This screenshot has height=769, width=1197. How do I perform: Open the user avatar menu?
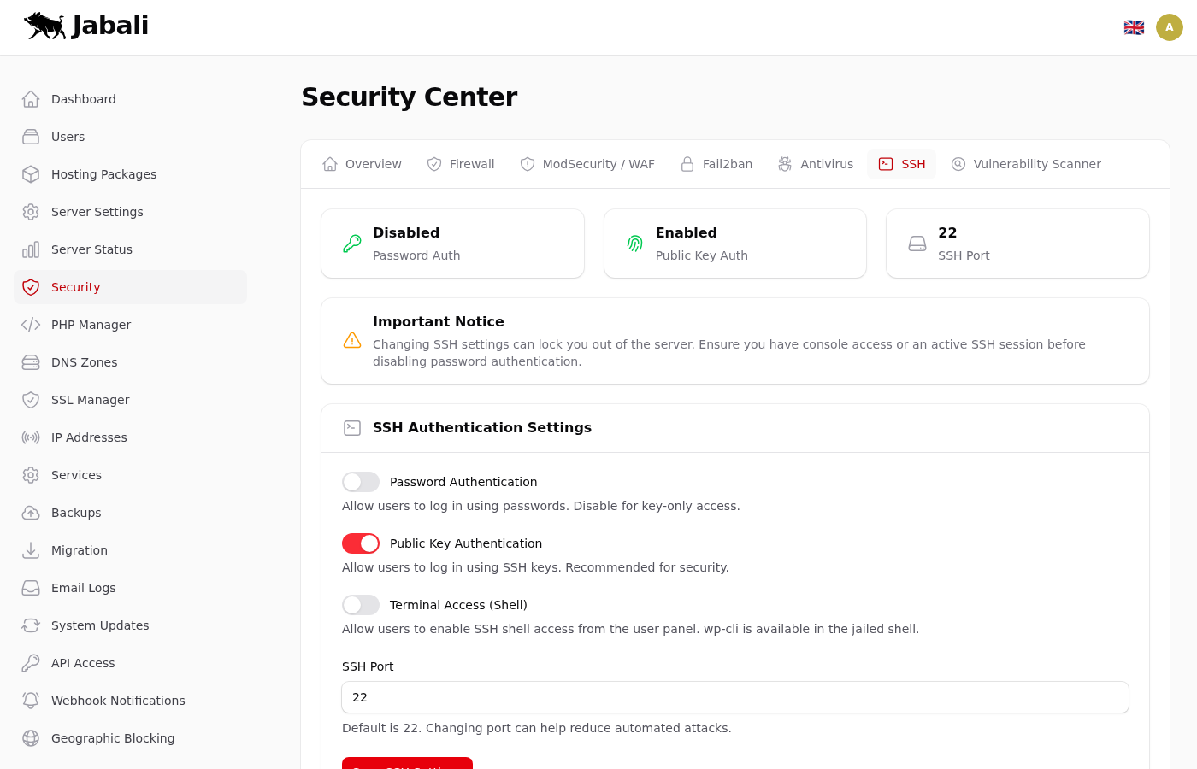[x=1170, y=27]
